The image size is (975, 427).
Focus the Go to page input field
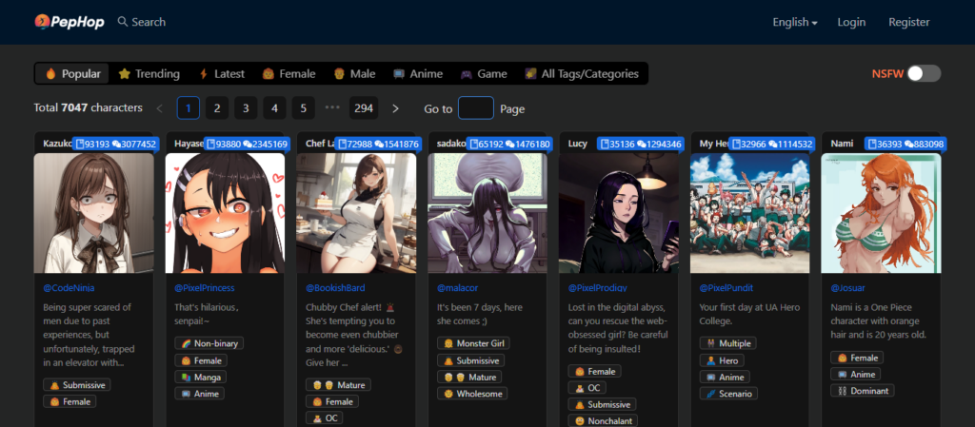tap(476, 108)
